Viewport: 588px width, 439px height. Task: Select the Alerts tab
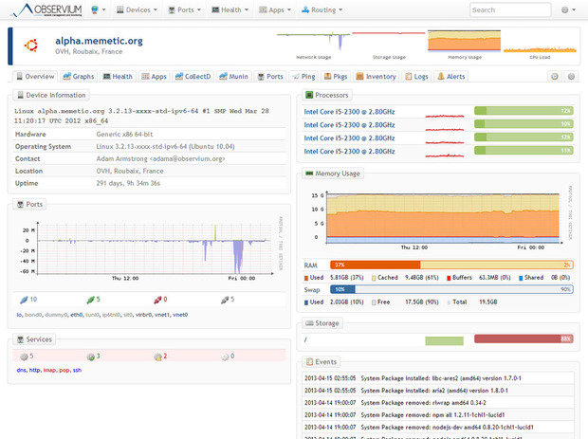point(451,76)
